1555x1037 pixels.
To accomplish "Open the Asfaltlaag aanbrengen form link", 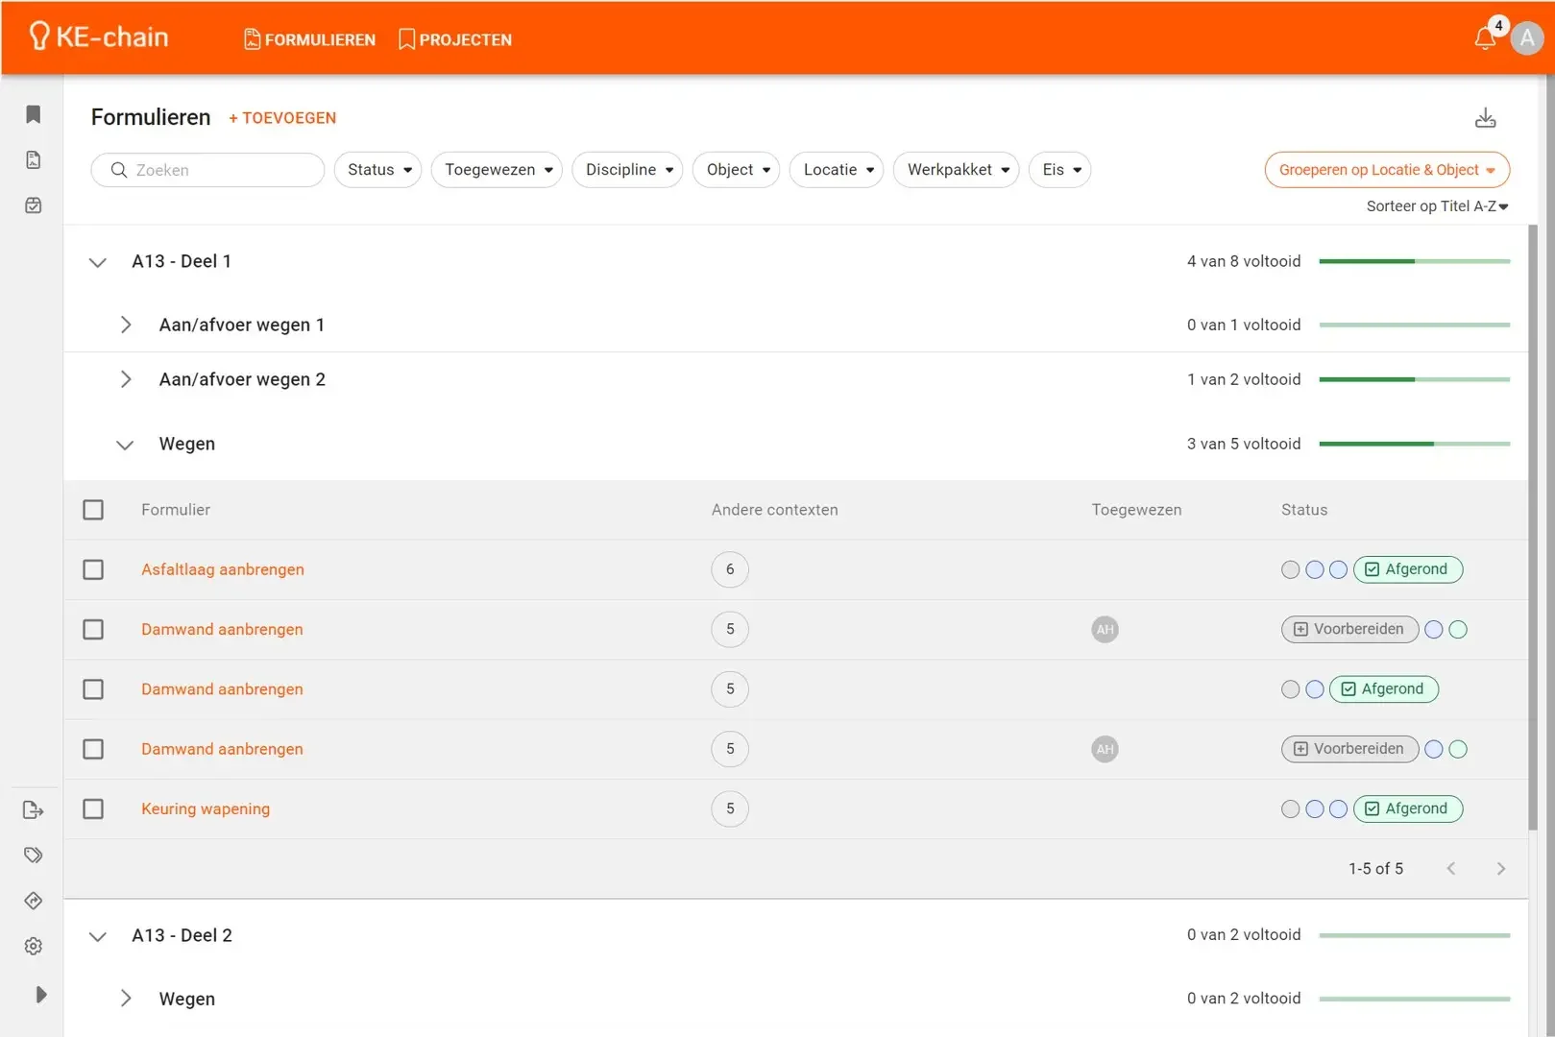I will [x=222, y=569].
